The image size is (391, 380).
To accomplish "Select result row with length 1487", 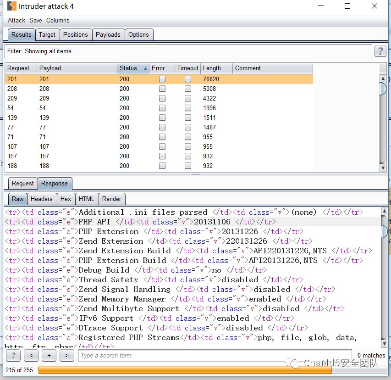I will [159, 127].
